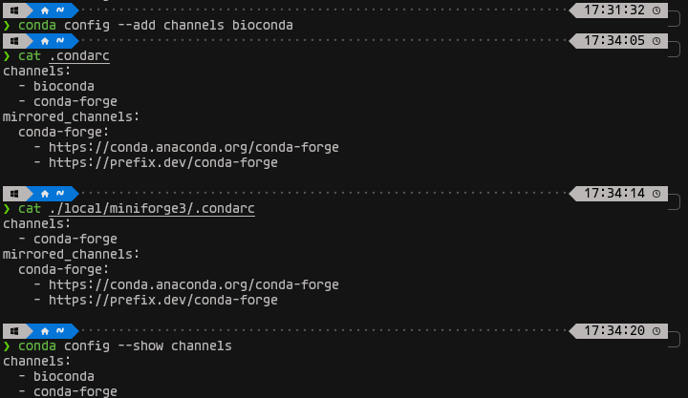Screen dimensions: 688x398
Task: Open the second prefix.dev/conda-forge URL
Action: coord(163,300)
